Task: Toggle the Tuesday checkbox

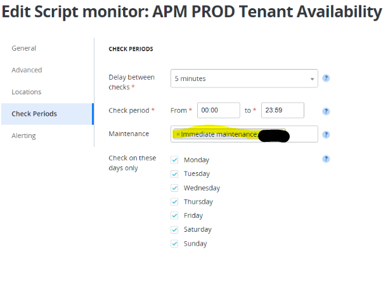Action: pos(174,174)
